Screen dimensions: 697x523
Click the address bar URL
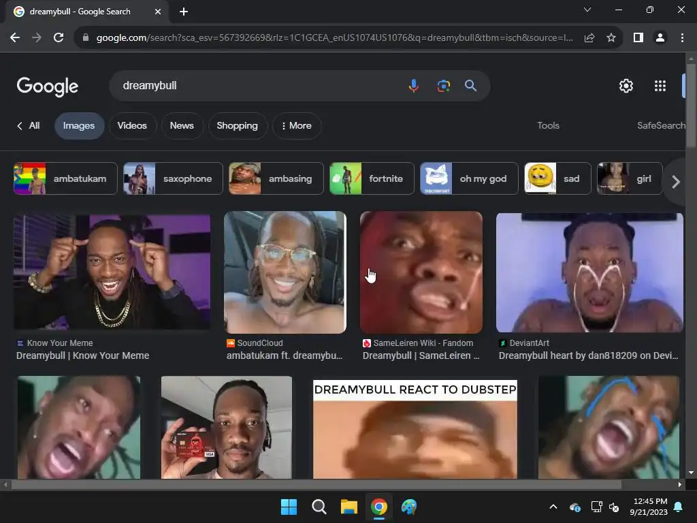coord(334,38)
